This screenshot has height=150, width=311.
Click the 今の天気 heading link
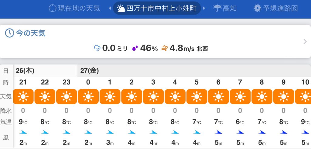point(30,33)
